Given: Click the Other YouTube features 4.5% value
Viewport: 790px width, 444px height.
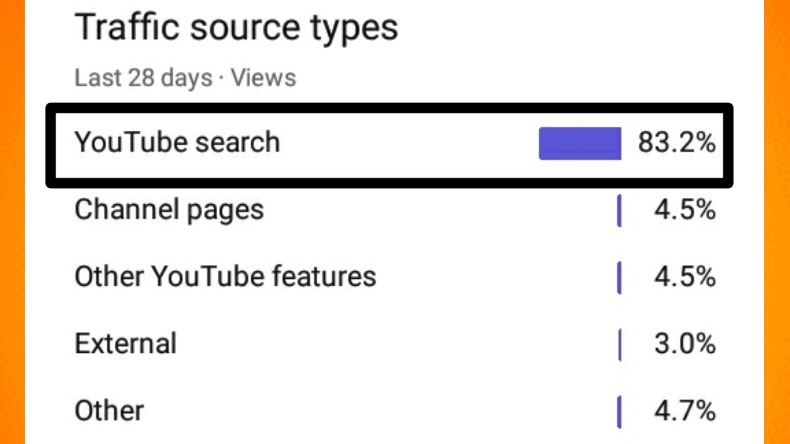Looking at the screenshot, I should point(685,276).
